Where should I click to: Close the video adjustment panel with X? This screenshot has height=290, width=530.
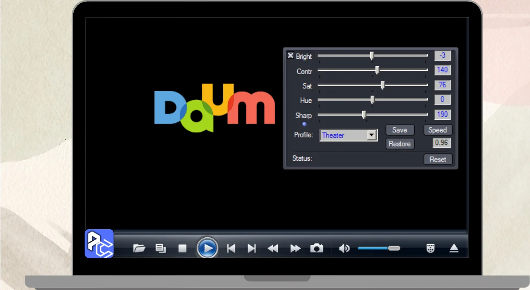291,56
